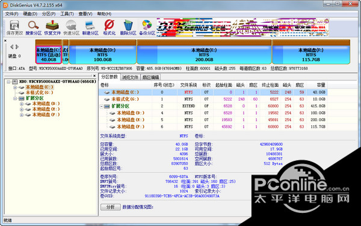Click the 分析 button
The image size is (361, 226).
coord(111,207)
